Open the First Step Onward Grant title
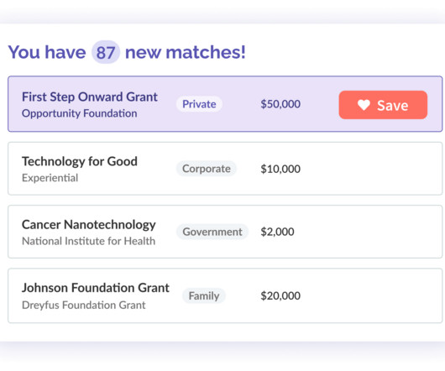The height and width of the screenshot is (371, 445). (89, 97)
